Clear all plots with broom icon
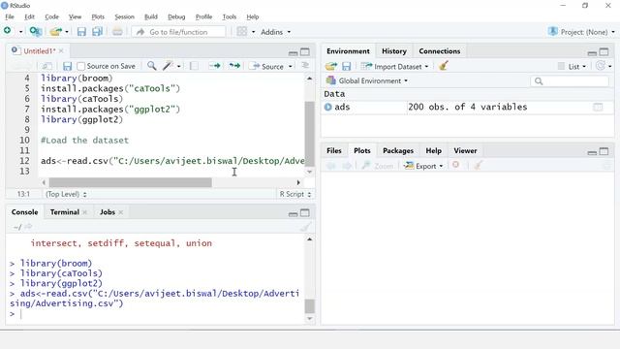620x349 pixels. coord(478,166)
